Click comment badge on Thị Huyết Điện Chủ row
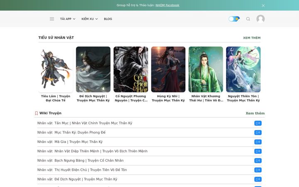The width and height of the screenshot is (299, 187). coord(258,170)
